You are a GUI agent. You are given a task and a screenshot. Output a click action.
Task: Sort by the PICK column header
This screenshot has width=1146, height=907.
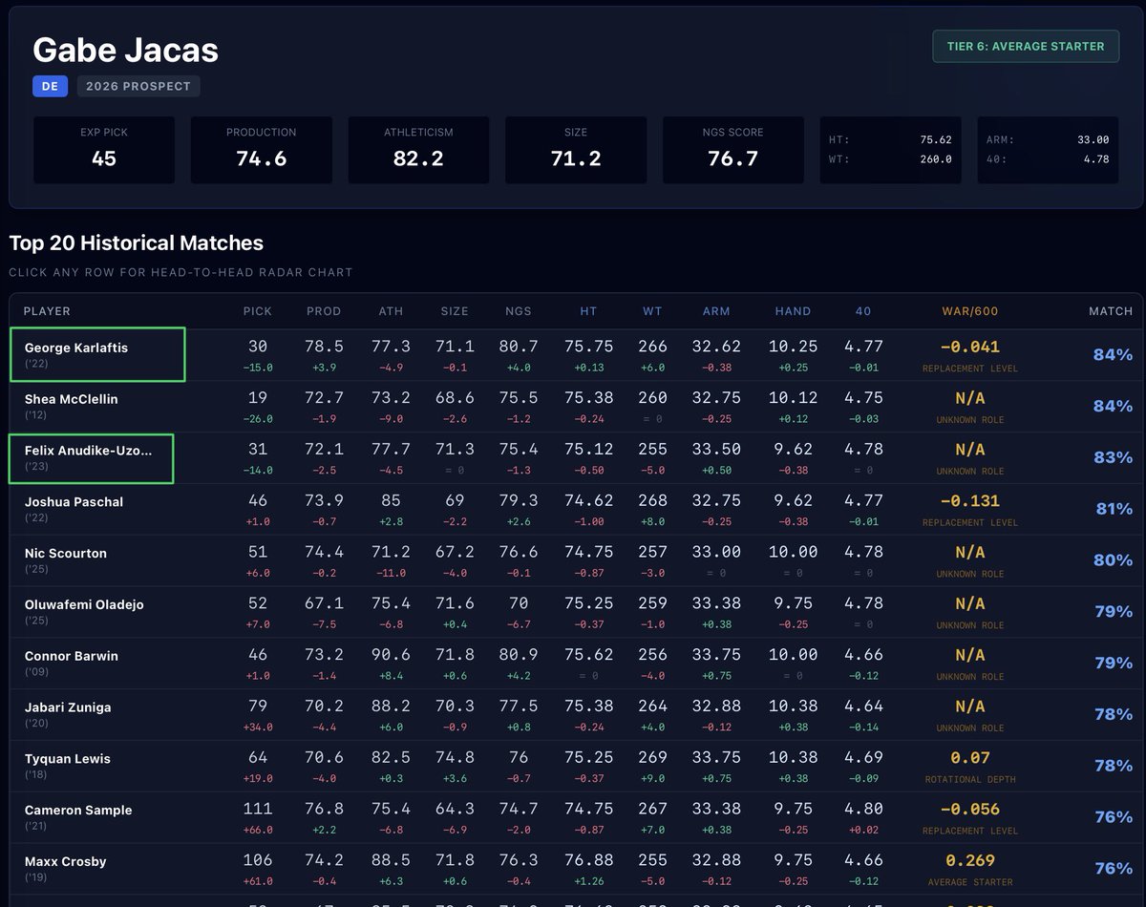(258, 311)
